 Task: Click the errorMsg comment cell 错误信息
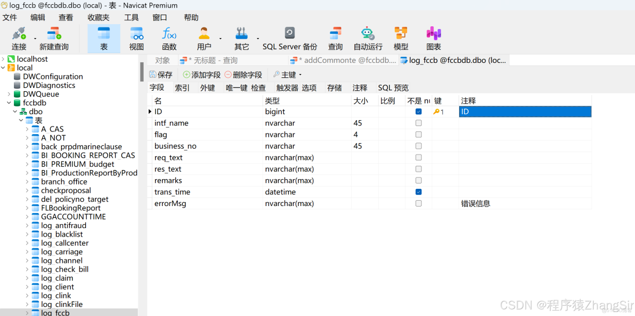476,203
